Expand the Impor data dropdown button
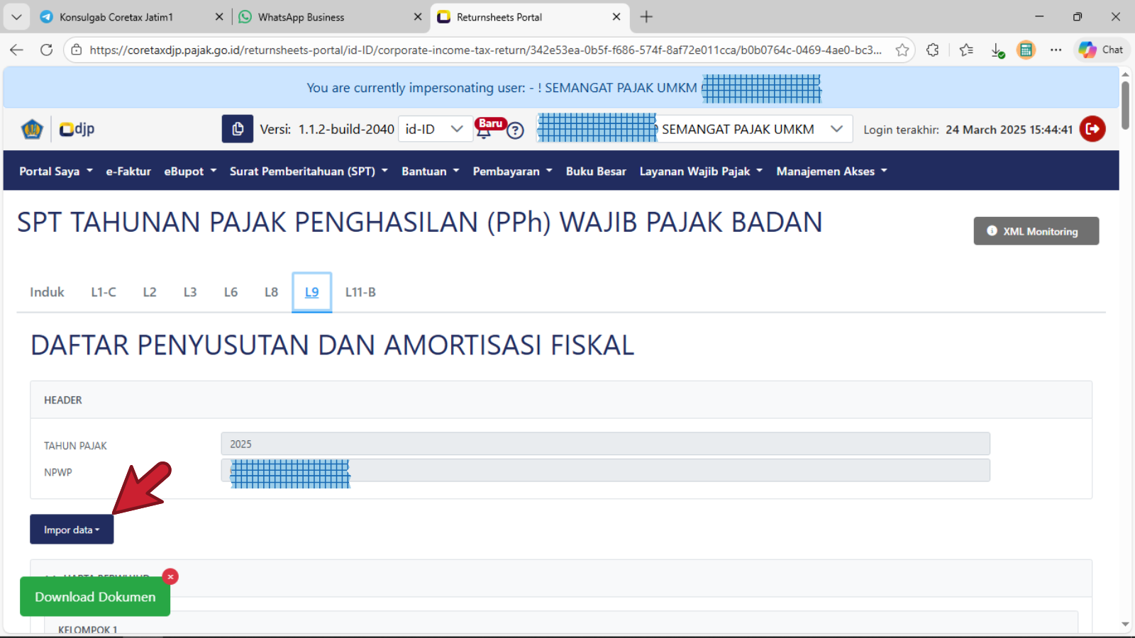The width and height of the screenshot is (1135, 638). tap(72, 530)
